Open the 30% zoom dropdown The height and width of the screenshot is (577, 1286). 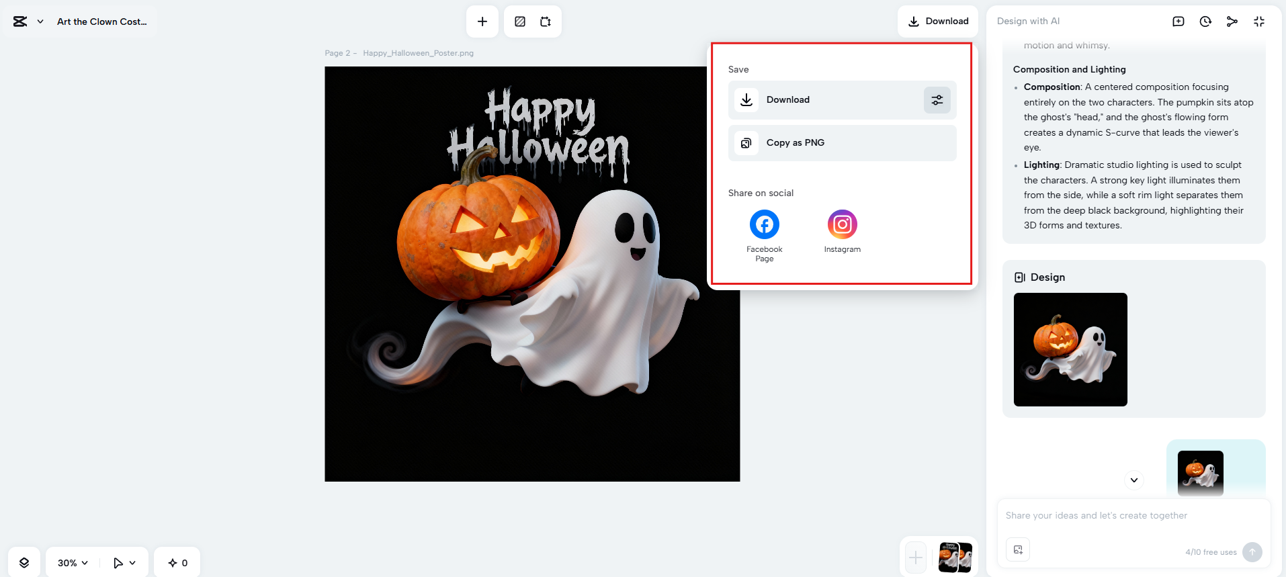coord(73,563)
